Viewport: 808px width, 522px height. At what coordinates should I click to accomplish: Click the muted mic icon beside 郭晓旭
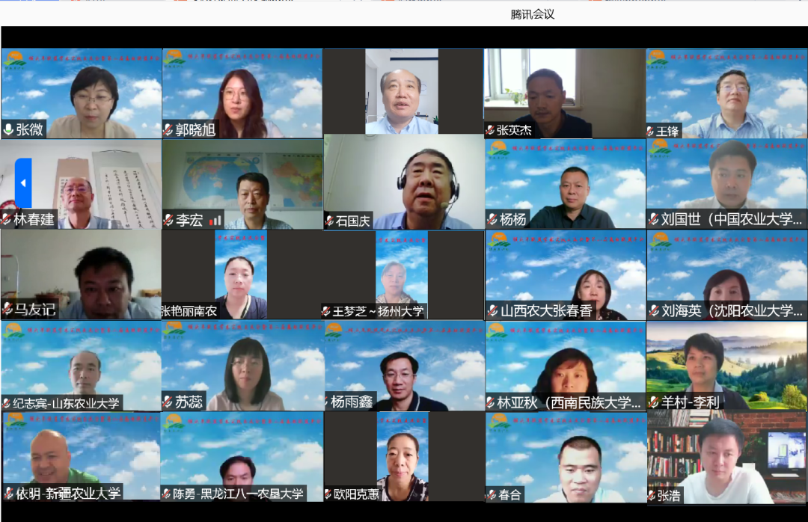[x=168, y=130]
